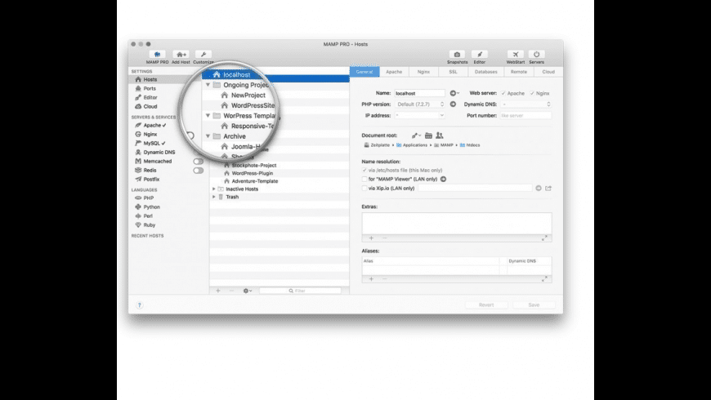
Task: Open the Editor toolbar icon
Action: point(479,55)
